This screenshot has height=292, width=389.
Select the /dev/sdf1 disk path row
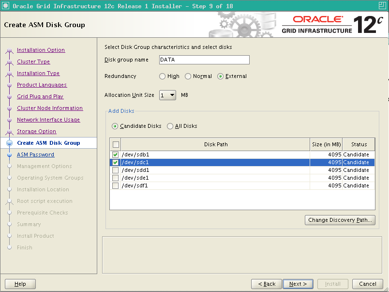pyautogui.click(x=215, y=185)
